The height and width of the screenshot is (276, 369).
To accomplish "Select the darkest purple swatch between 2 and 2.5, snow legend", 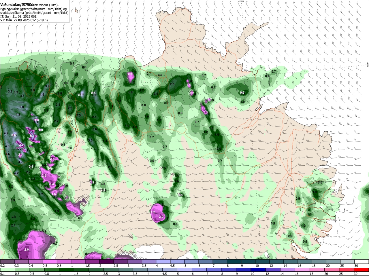I will click(x=106, y=262).
